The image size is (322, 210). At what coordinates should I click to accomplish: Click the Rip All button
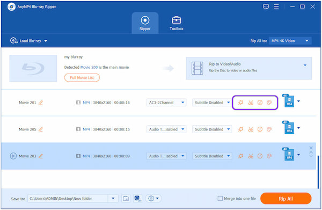286,199
